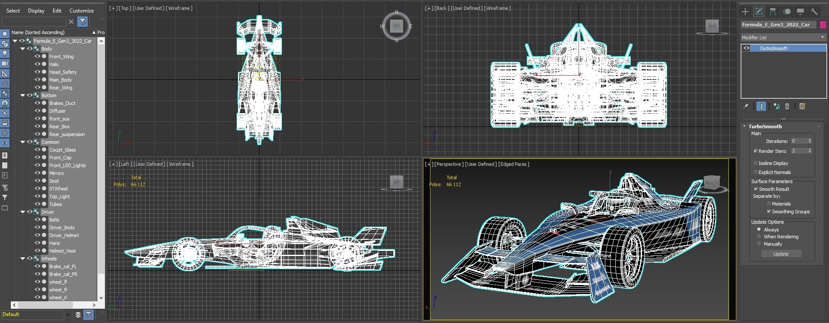Click Configure Modifier Sets icon
Screen dimensions: 829x323
803,106
